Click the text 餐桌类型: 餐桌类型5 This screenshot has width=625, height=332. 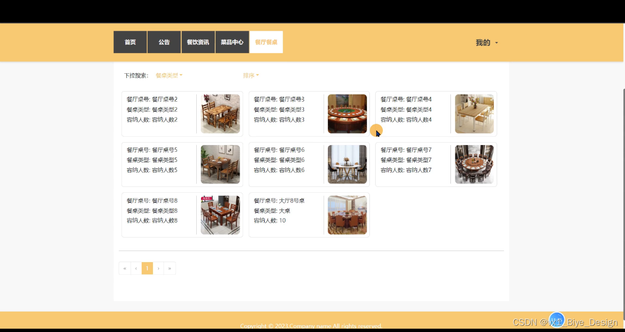(x=152, y=160)
